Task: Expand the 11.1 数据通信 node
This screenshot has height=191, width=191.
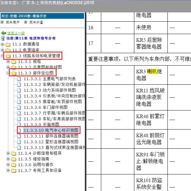Action: (2, 44)
